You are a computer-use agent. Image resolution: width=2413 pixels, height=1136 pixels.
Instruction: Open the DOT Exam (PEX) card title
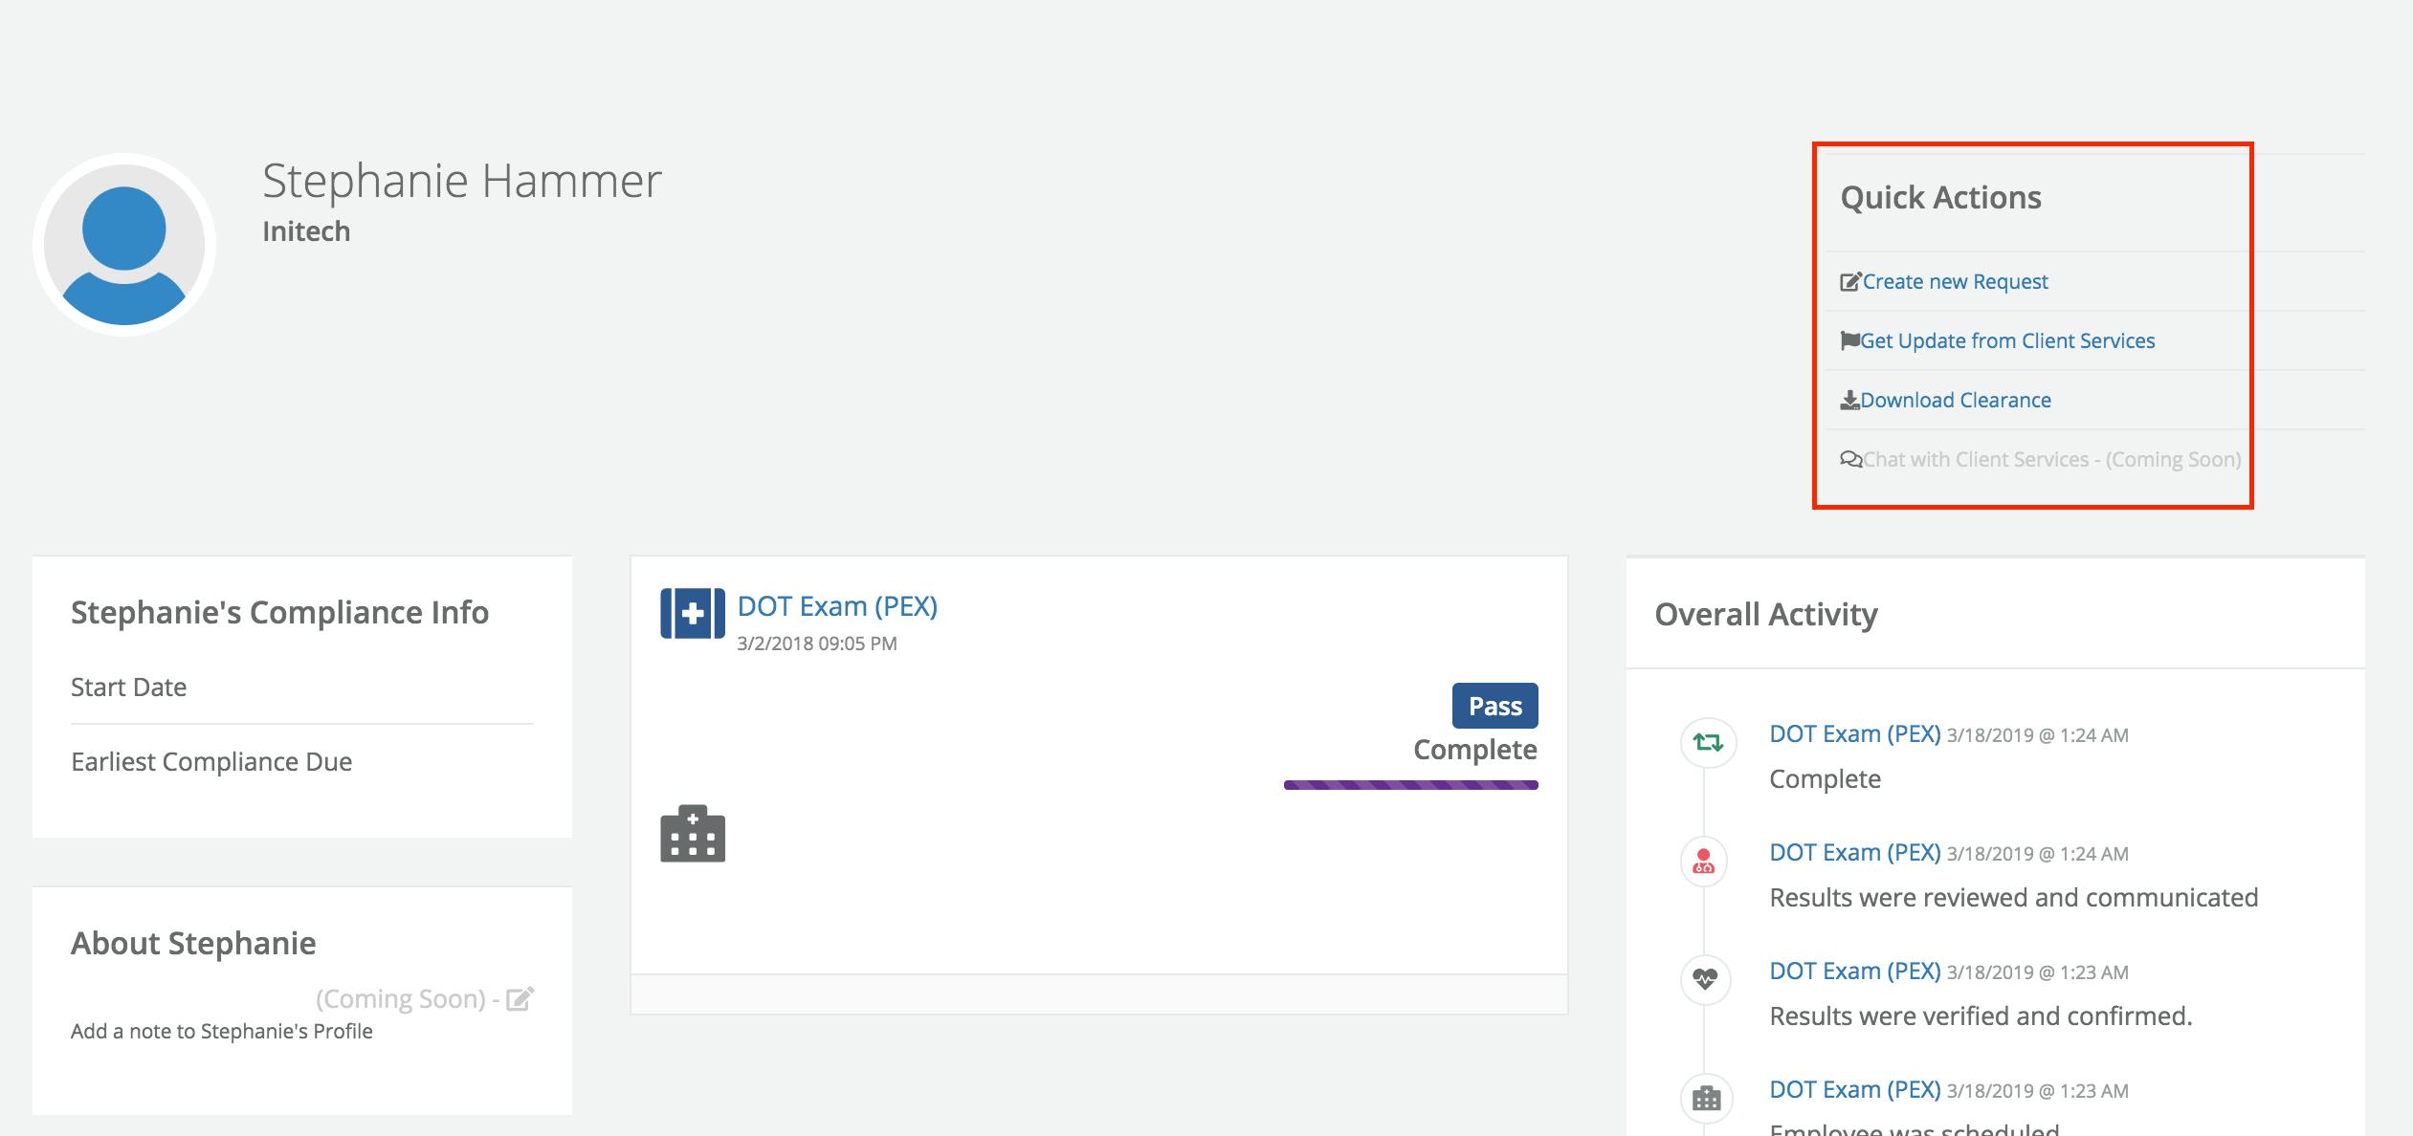837,606
